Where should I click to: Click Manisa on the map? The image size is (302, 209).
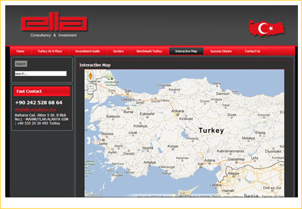pyautogui.click(x=107, y=134)
